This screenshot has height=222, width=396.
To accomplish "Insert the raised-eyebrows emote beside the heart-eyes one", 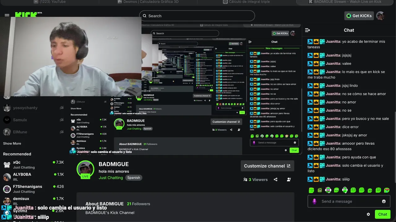I will (378, 190).
